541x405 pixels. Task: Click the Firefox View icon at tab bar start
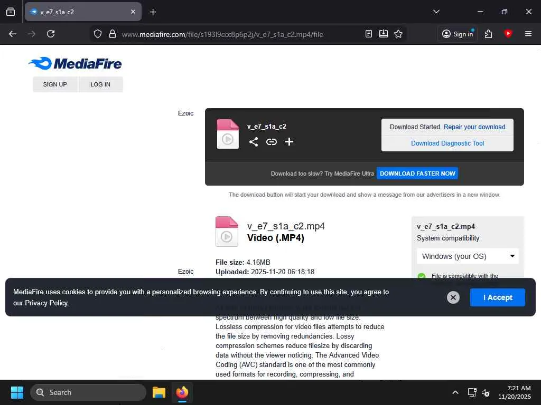pos(11,12)
